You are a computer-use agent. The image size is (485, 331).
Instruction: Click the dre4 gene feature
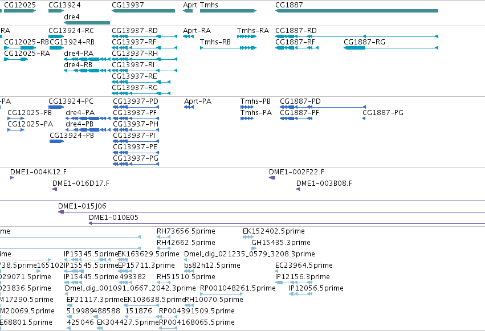click(x=87, y=23)
